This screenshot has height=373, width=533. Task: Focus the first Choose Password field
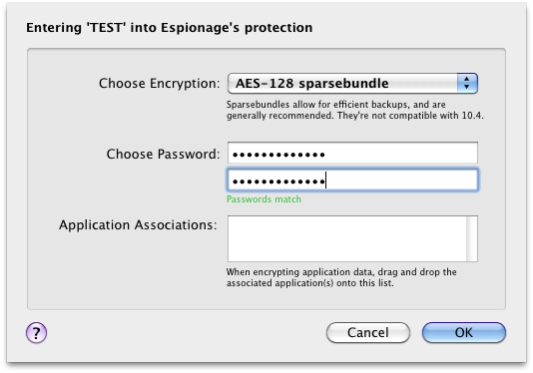click(352, 153)
